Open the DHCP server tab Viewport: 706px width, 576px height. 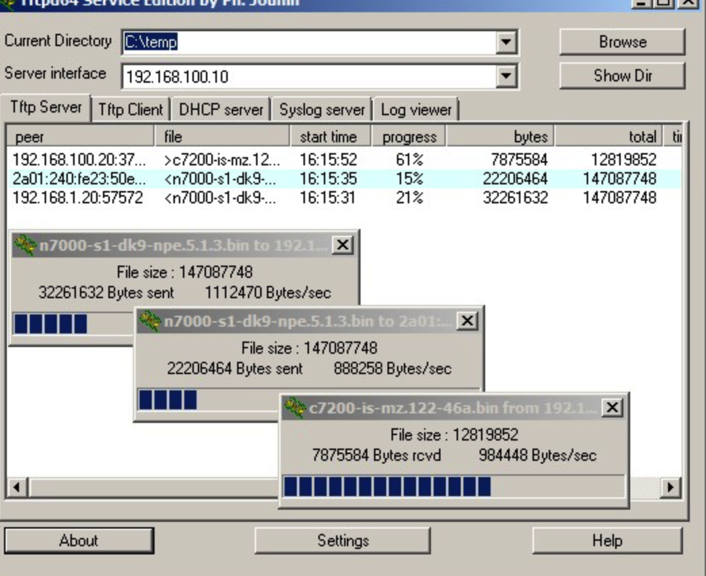221,110
